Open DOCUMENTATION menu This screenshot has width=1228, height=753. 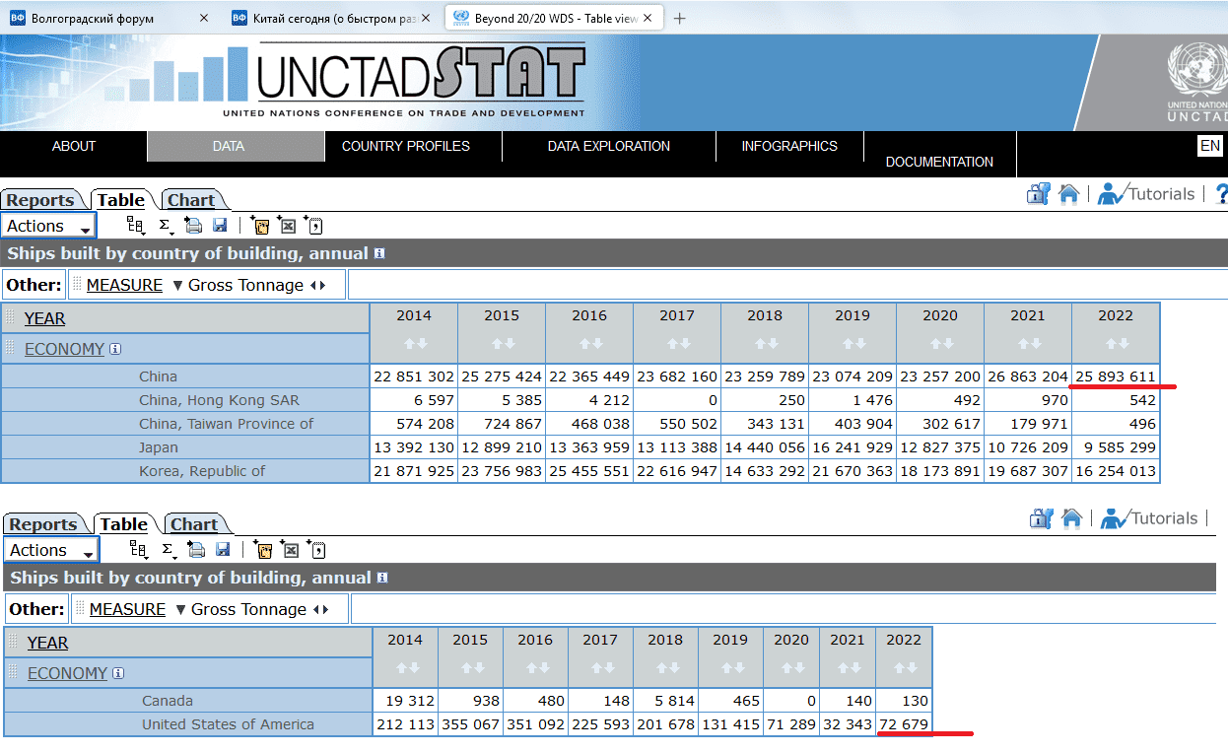pos(939,162)
